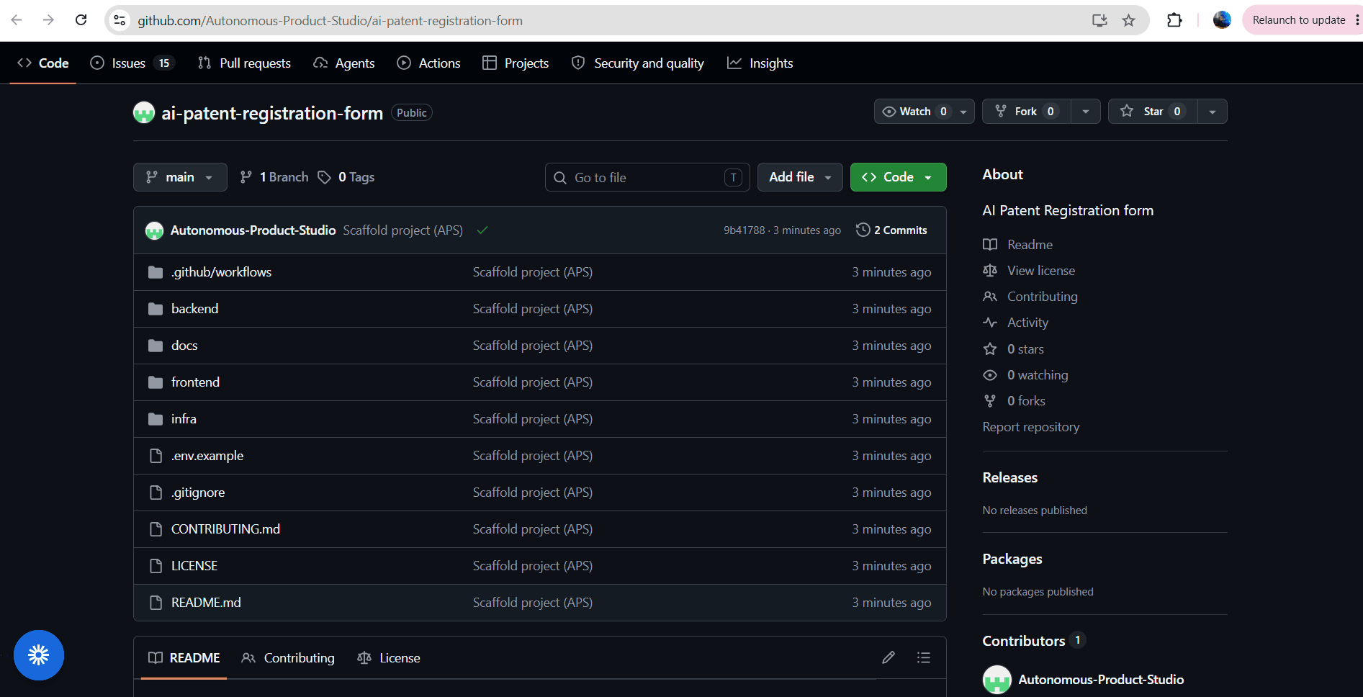Screen dimensions: 1363x697
Task: Bookmark this page with the star icon
Action: 1128,20
